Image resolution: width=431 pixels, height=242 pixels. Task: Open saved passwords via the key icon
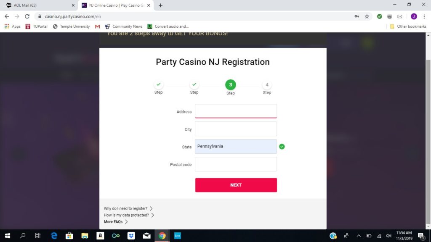point(357,16)
